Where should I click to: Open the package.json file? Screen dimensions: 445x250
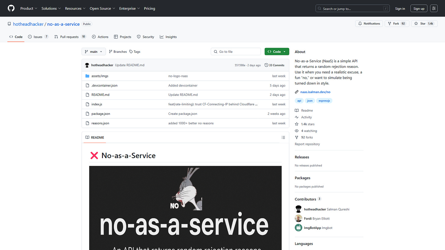101,114
